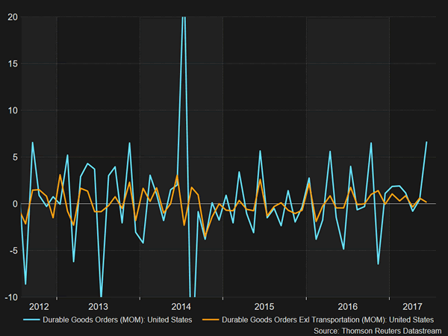Click the 2015 label on the x-axis
448x336 pixels.
(265, 307)
